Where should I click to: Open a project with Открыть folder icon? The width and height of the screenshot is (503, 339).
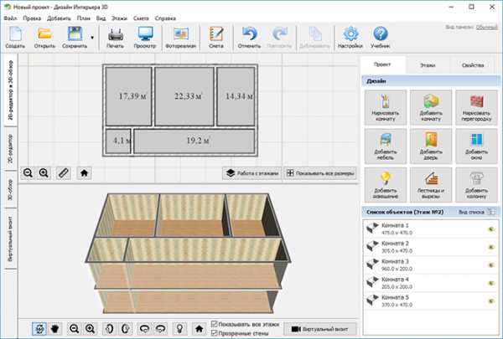[44, 38]
